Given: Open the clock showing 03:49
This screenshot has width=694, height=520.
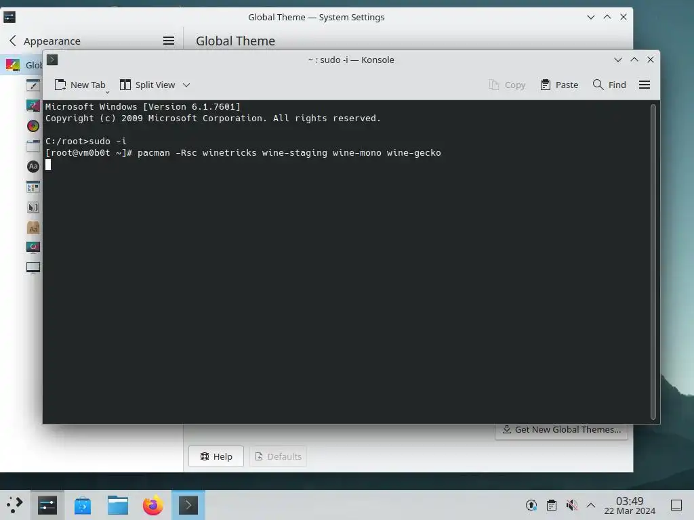Looking at the screenshot, I should click(x=630, y=505).
